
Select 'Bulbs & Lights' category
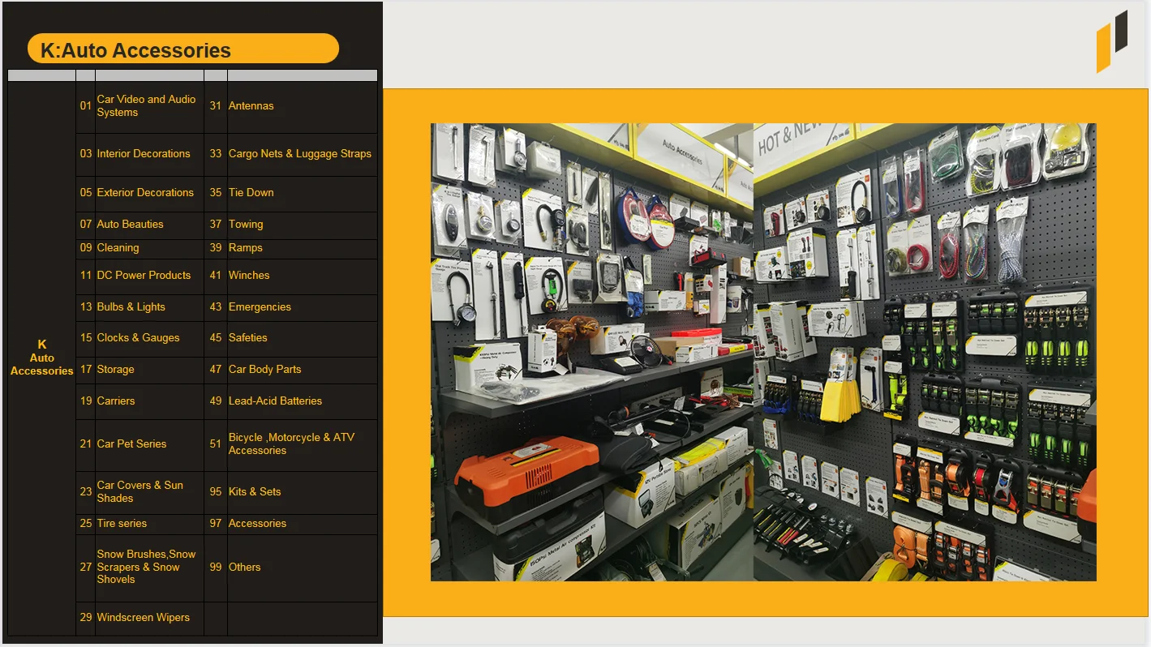pos(131,307)
